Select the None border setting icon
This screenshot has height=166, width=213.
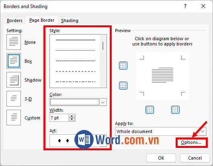[14, 42]
